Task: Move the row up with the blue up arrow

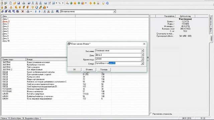Action: [36, 11]
